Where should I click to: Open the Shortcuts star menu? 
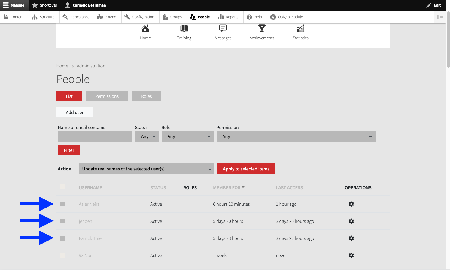click(44, 5)
